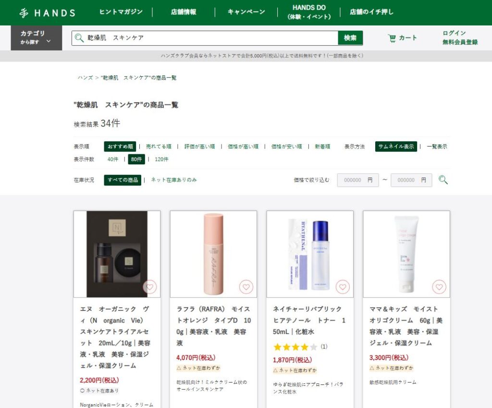Favorite the RAFRA Moist Orange product

tap(246, 287)
